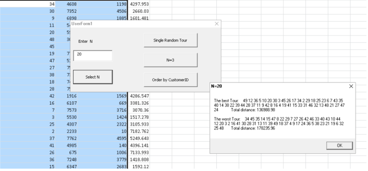This screenshot has height=171, width=368.
Task: Select the cell containing 1916
Action: pyautogui.click(x=67, y=96)
